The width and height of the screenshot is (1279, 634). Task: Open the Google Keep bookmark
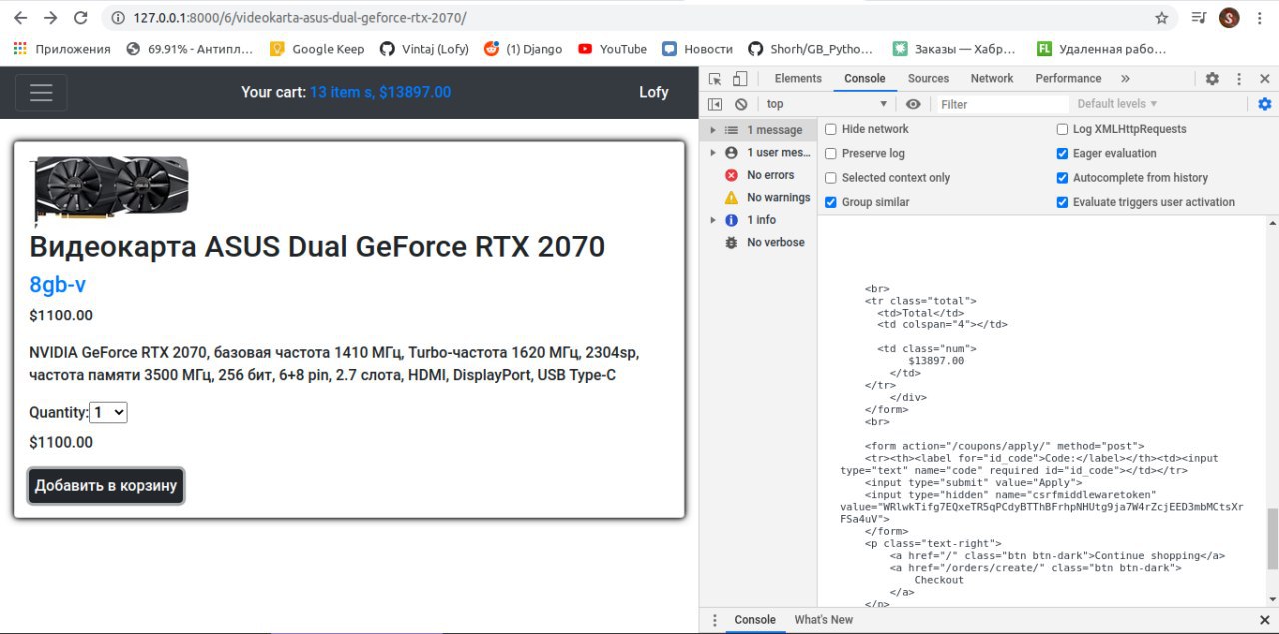coord(317,48)
